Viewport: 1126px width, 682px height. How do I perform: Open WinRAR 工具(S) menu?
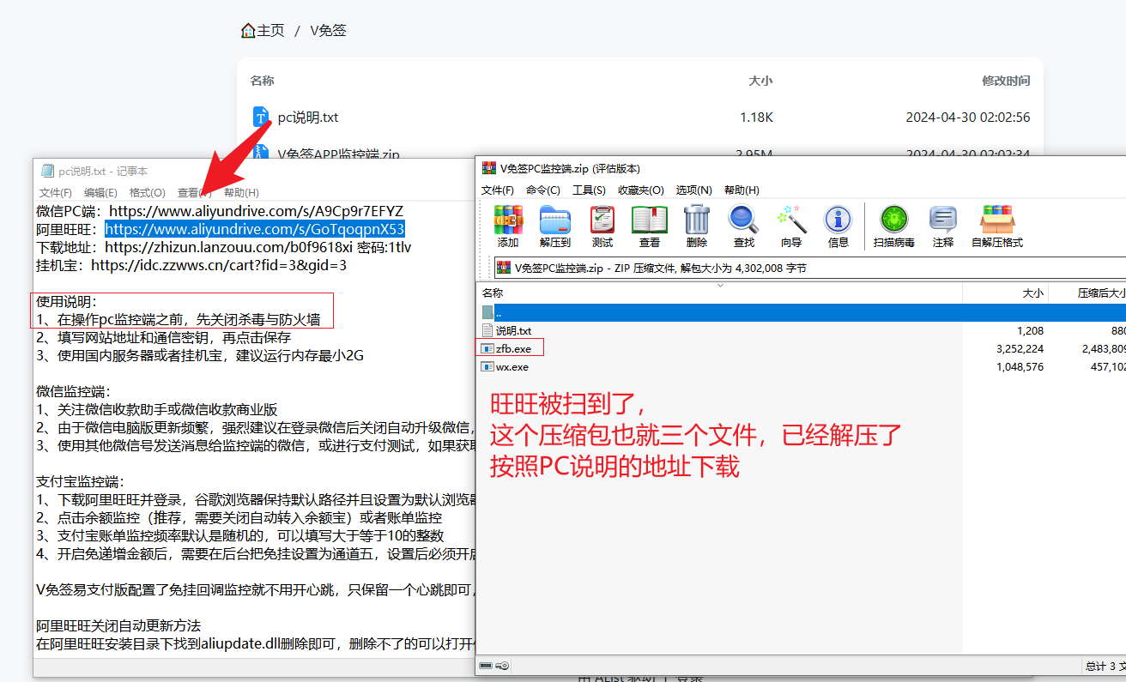[x=590, y=190]
